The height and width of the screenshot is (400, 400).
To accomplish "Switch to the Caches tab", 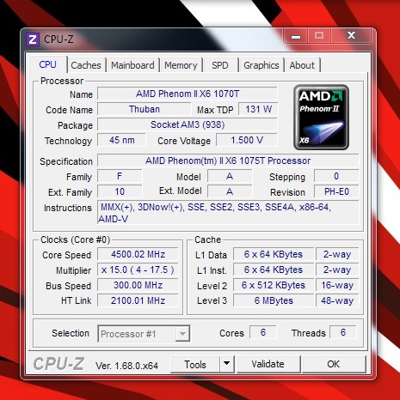I will click(x=86, y=65).
